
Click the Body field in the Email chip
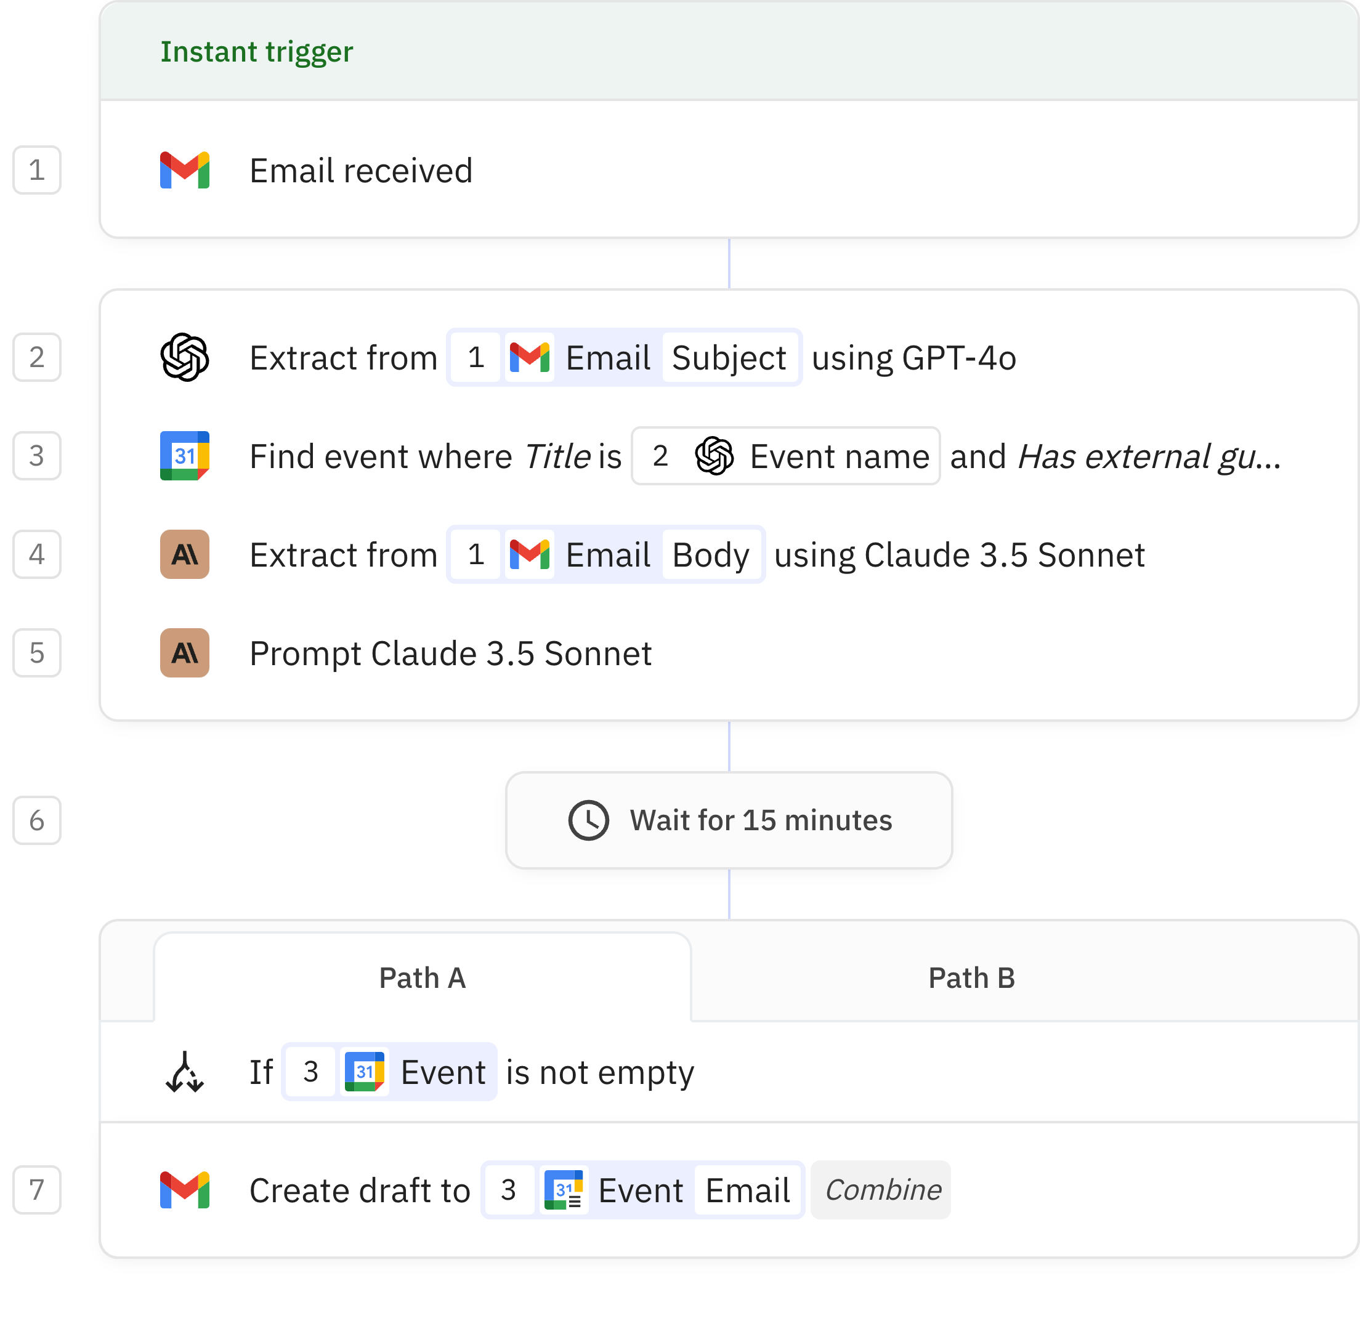(711, 554)
